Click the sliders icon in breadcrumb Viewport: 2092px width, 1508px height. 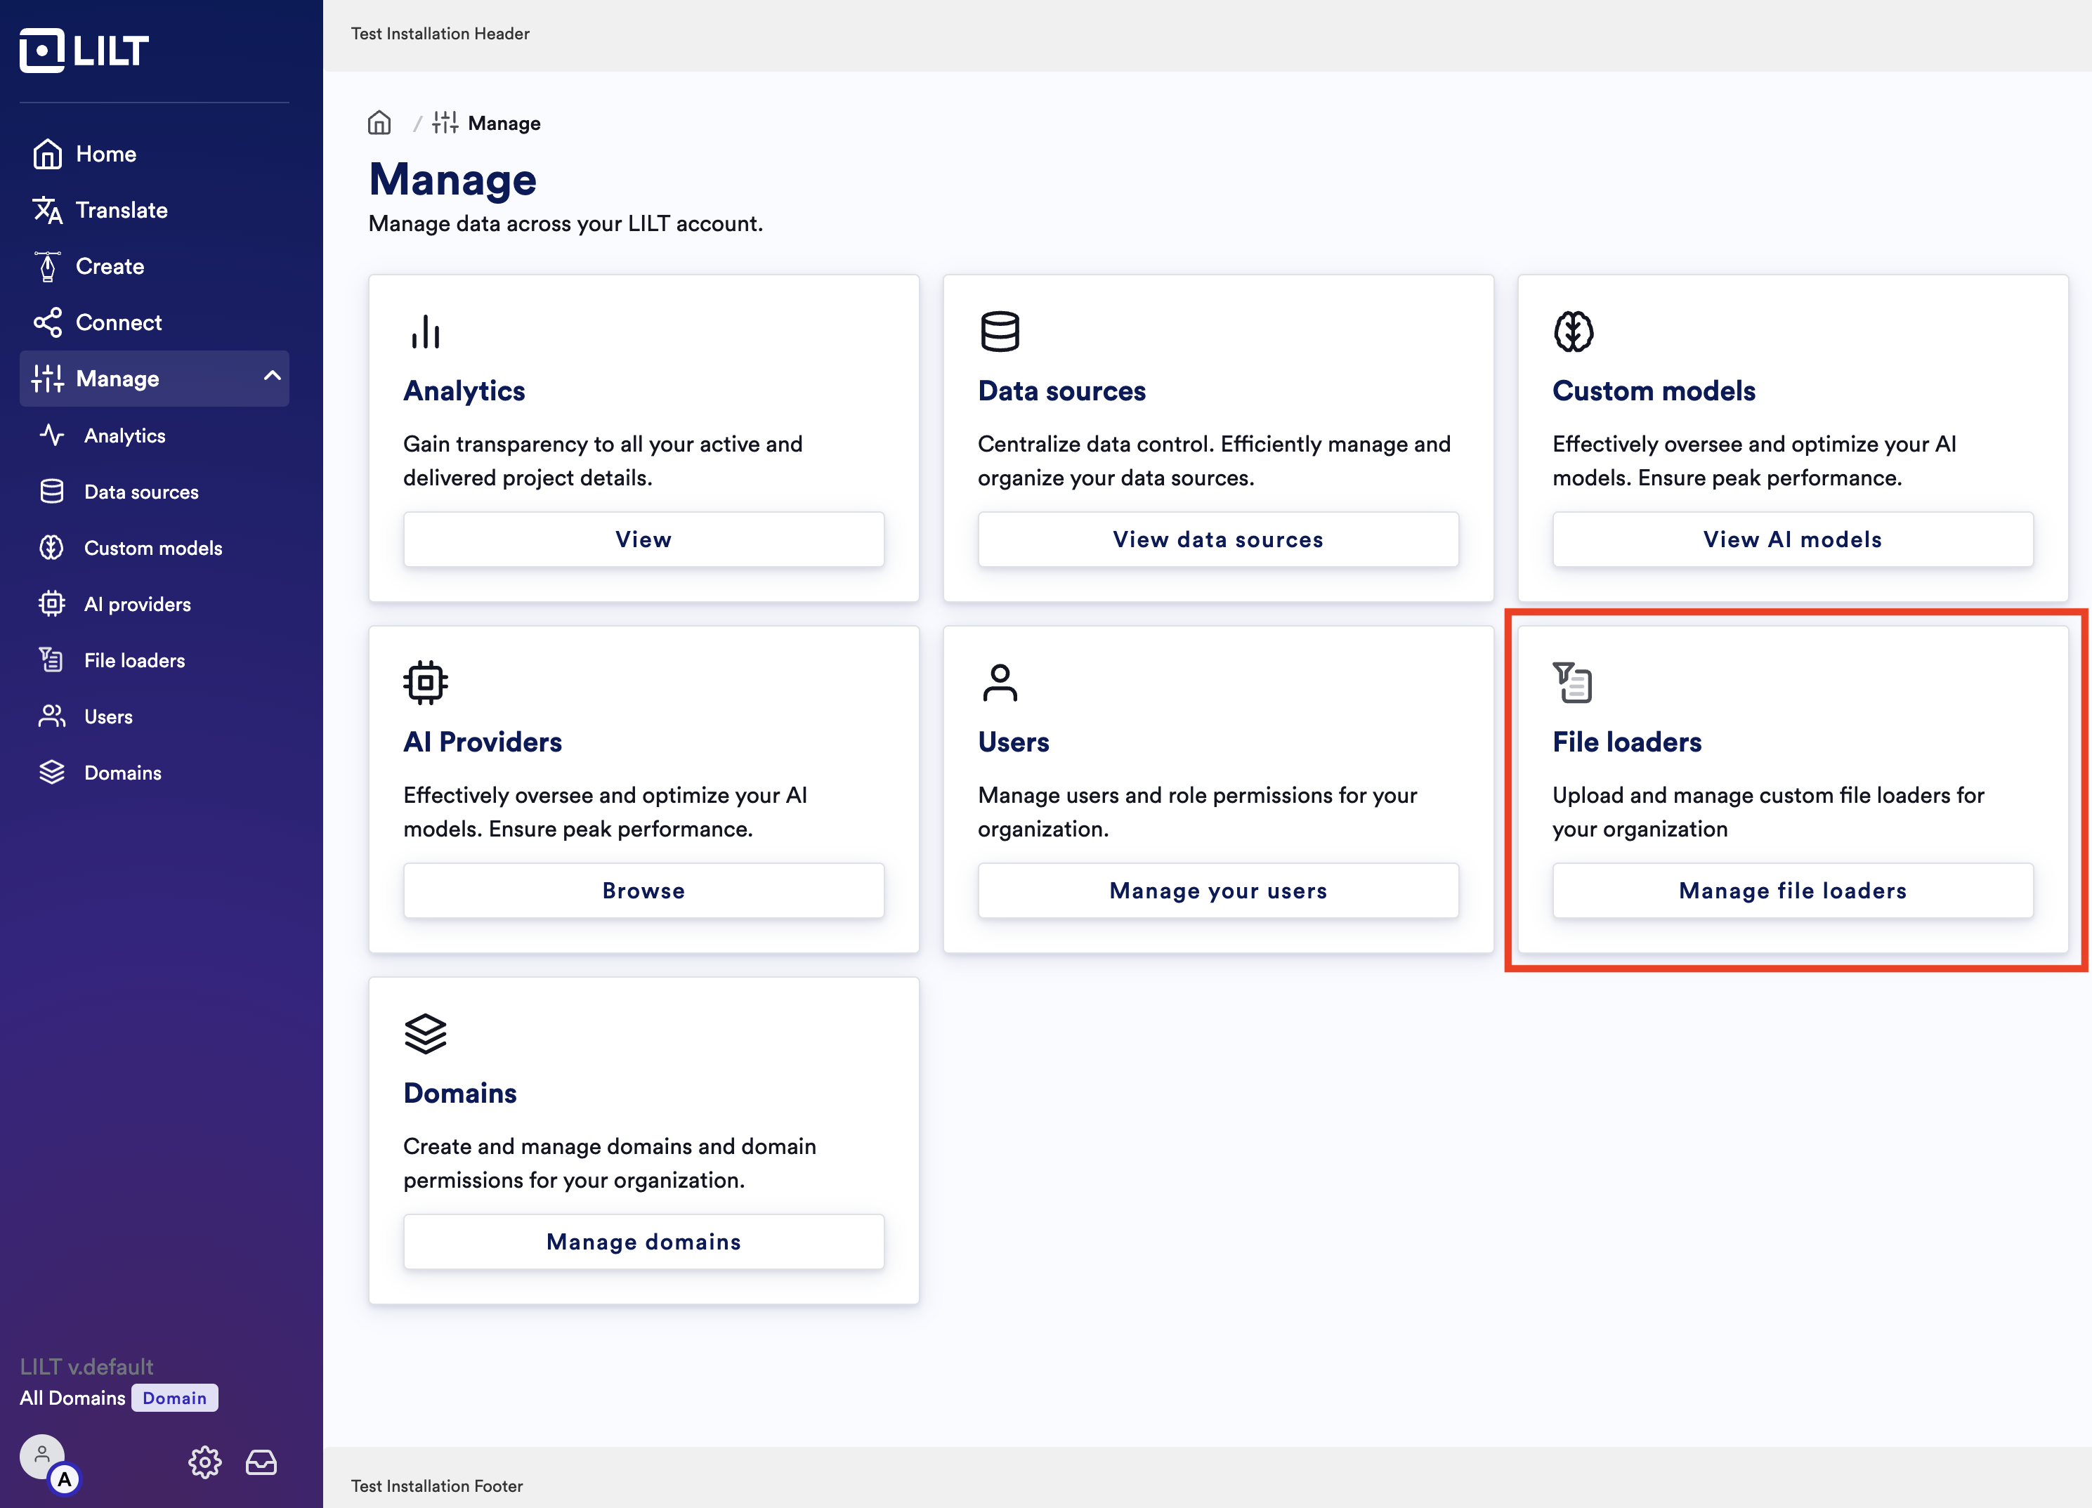point(445,123)
